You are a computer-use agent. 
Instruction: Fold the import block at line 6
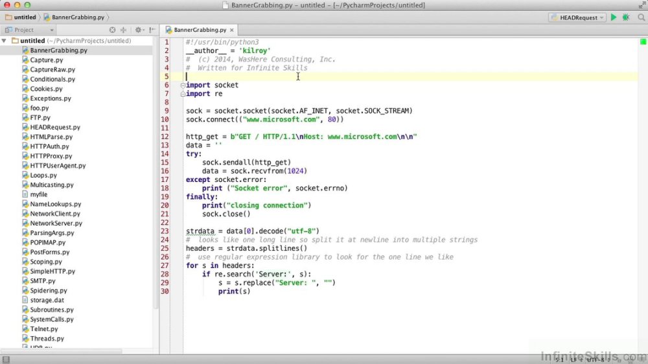click(183, 85)
